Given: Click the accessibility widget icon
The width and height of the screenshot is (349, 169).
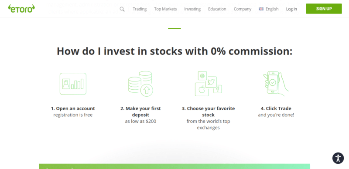Looking at the screenshot, I should pos(338,158).
